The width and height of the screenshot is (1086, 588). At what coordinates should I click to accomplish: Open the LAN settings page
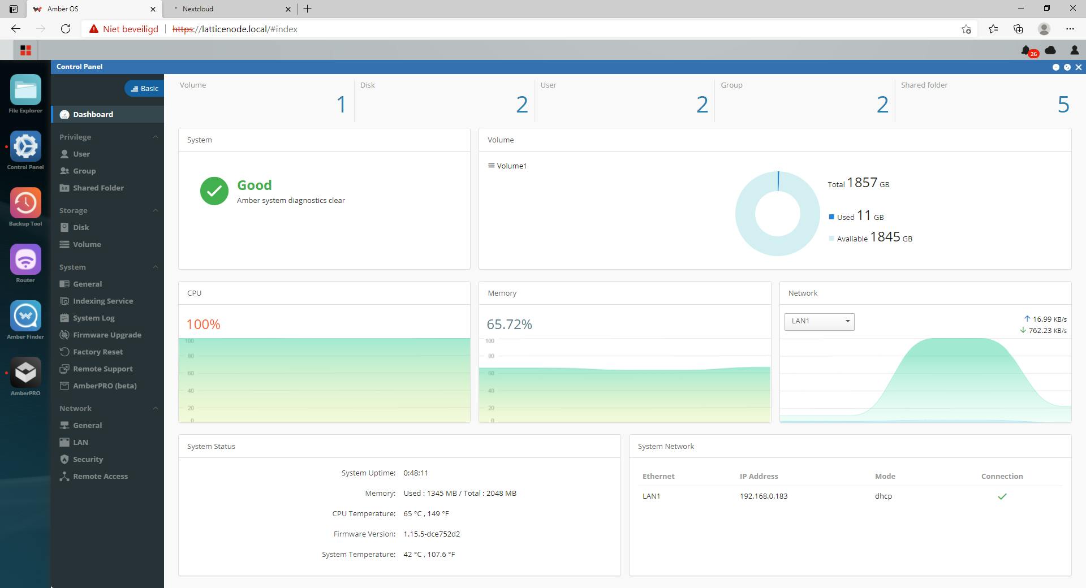pyautogui.click(x=107, y=442)
